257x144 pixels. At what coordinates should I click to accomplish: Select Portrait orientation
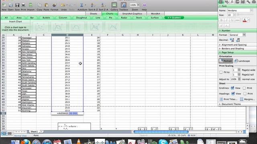point(226,61)
